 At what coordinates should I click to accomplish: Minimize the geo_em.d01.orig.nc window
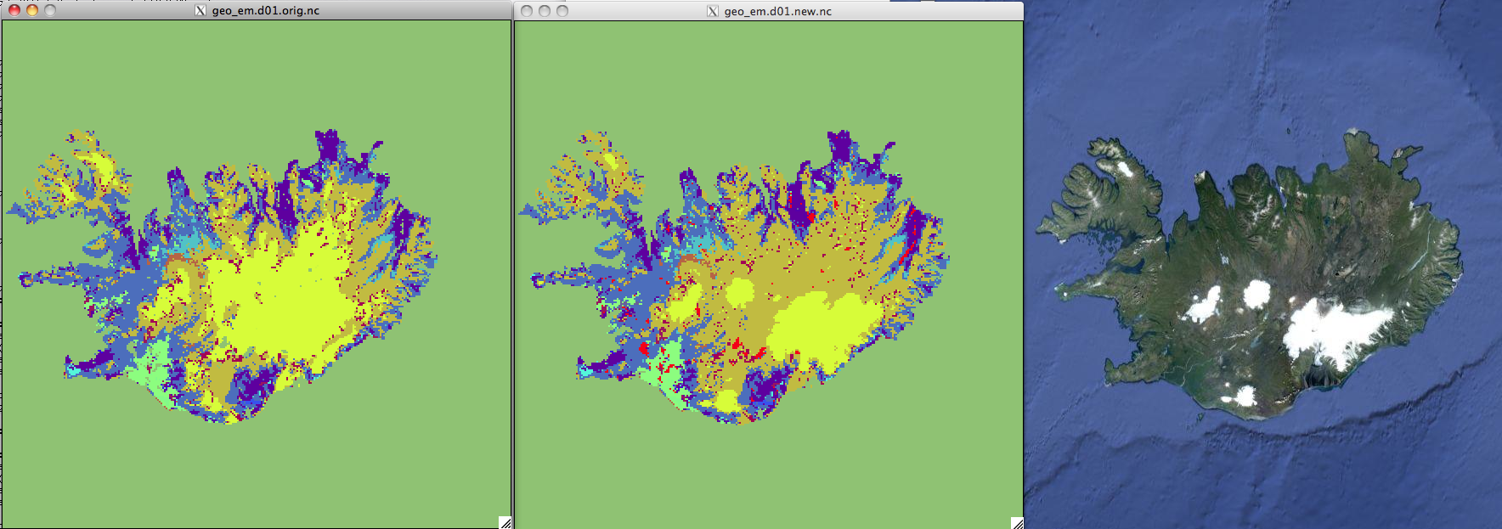[x=32, y=10]
